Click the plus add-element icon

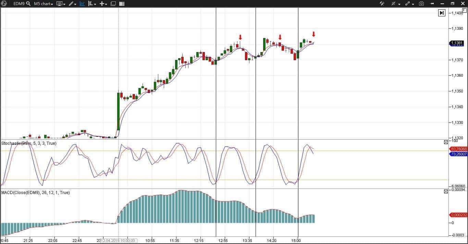103,4
